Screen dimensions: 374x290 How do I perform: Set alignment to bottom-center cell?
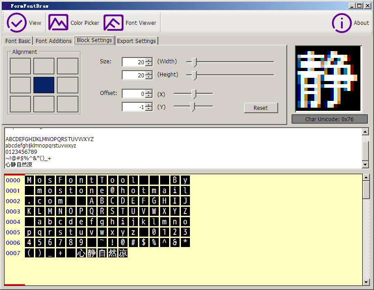[x=44, y=104]
